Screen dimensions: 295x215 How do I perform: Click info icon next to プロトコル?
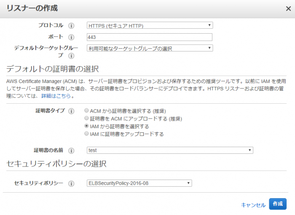pos(71,26)
